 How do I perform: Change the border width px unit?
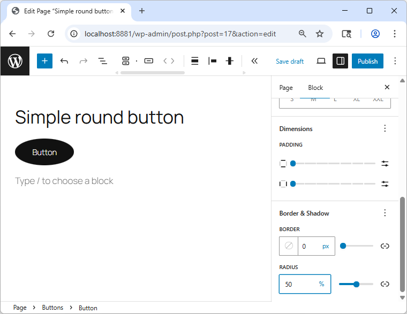coord(326,246)
